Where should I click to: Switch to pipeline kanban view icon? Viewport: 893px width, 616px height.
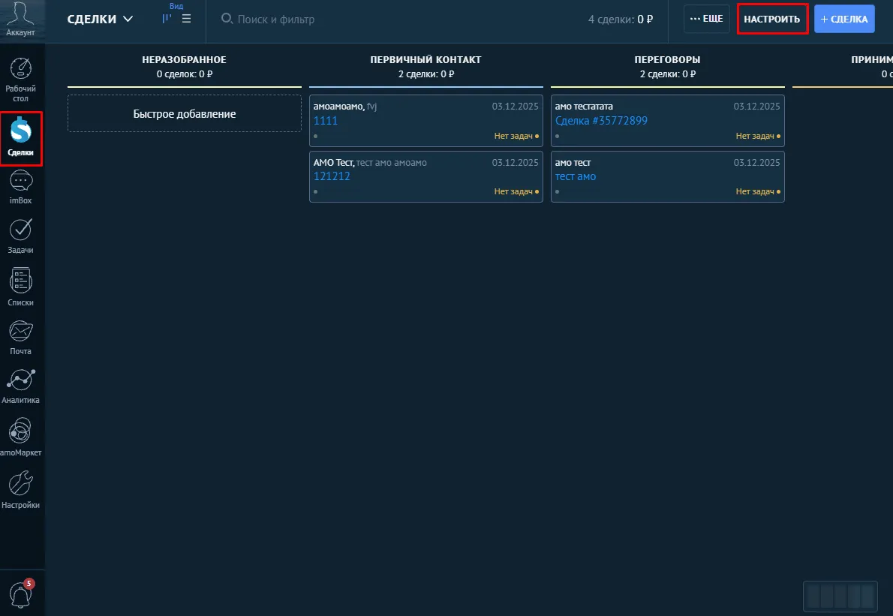pyautogui.click(x=167, y=19)
